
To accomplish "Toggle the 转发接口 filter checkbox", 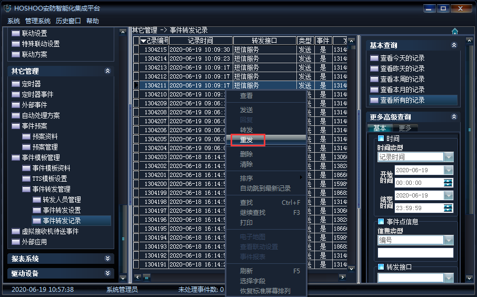I will [x=381, y=267].
